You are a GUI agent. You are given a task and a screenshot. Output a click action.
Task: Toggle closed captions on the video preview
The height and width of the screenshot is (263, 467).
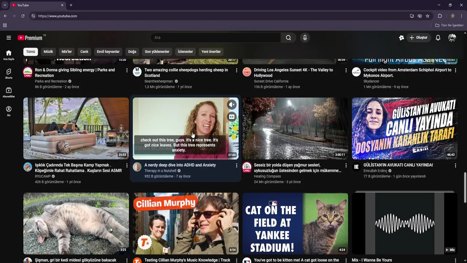point(232,117)
